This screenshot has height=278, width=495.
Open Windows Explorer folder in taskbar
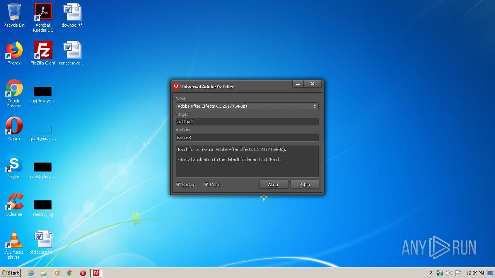click(x=44, y=273)
